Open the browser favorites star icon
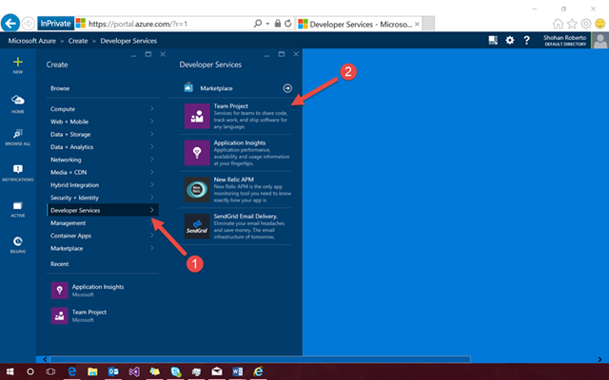This screenshot has height=380, width=609. point(572,24)
